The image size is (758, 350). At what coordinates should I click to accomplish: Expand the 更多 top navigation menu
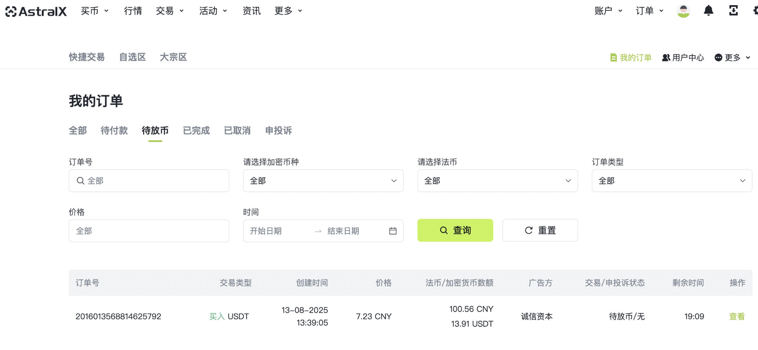coord(288,11)
